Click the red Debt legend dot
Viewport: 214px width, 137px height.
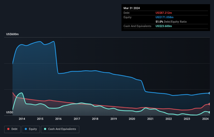click(x=8, y=129)
